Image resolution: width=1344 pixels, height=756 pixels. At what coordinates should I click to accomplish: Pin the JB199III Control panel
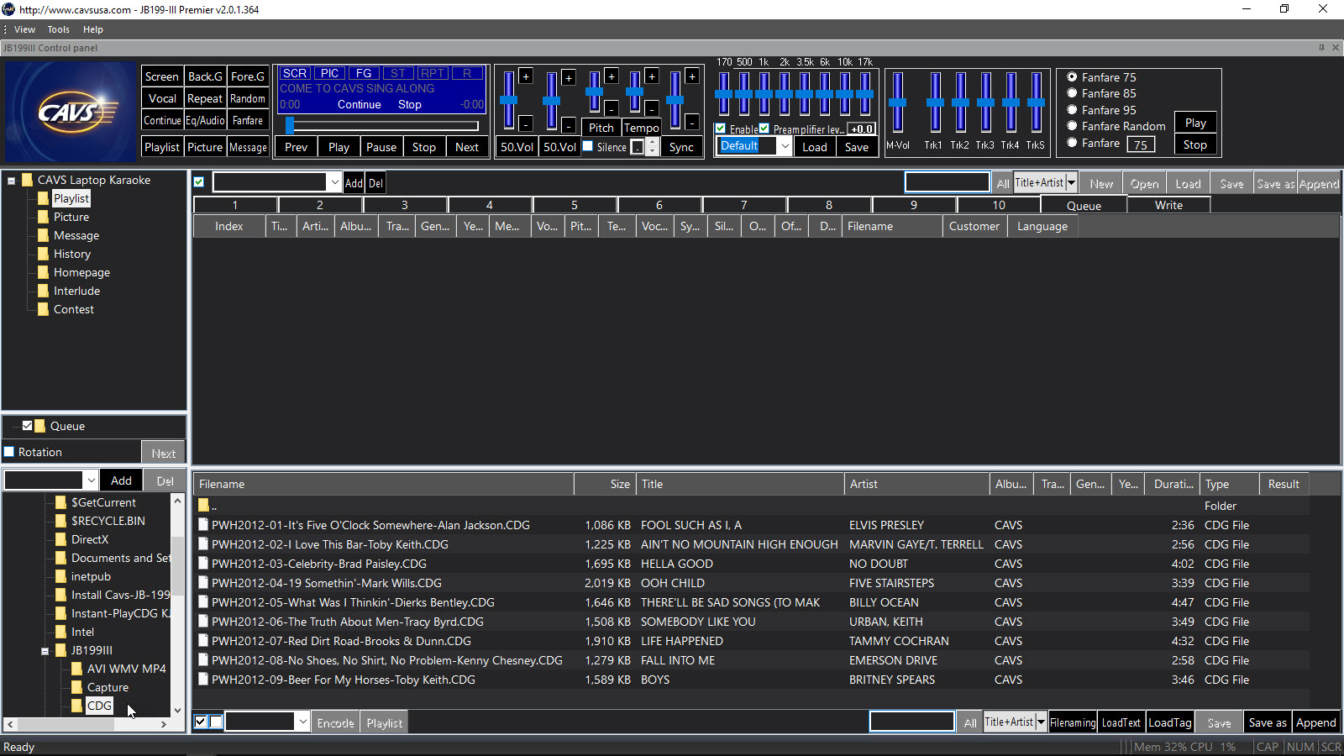coord(1321,48)
